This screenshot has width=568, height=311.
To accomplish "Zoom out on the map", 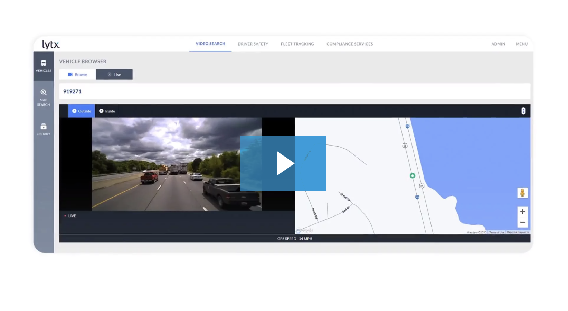I will (522, 223).
